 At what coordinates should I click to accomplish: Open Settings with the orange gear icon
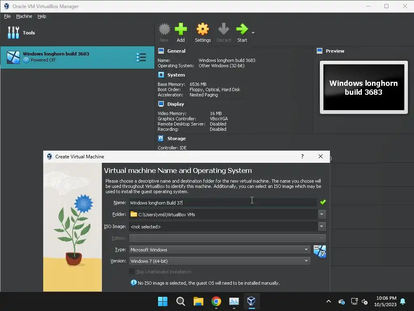click(203, 29)
